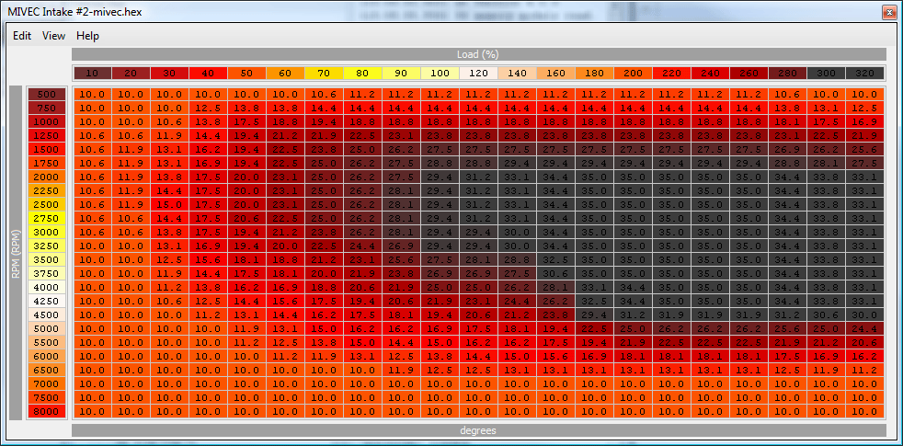Select cell at 7000 RPM, 100 load
This screenshot has width=903, height=446.
tap(440, 383)
